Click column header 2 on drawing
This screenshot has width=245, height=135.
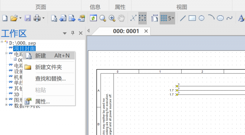[x=202, y=72]
